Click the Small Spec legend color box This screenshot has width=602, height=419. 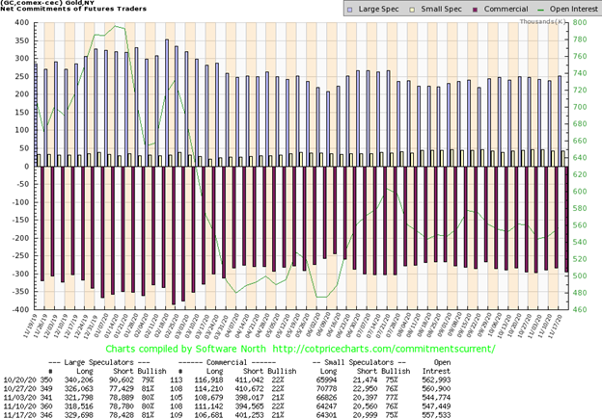coord(412,10)
